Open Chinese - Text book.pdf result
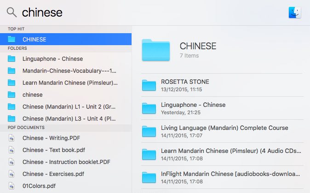310x193 pixels. [53, 150]
